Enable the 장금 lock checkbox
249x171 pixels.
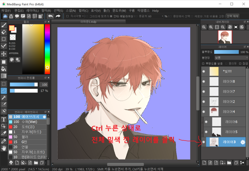240,63
